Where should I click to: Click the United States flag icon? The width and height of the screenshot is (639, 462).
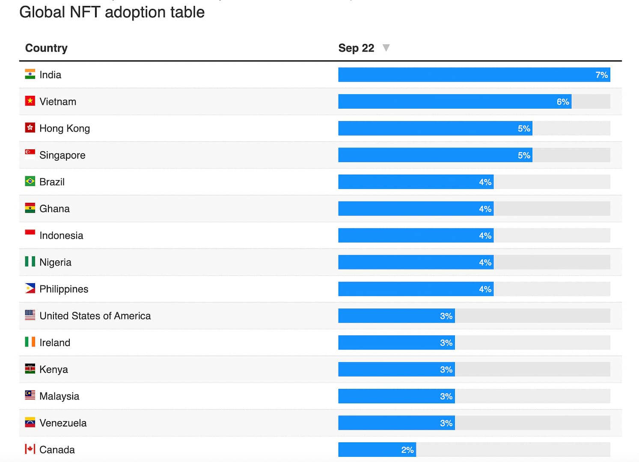(x=30, y=315)
